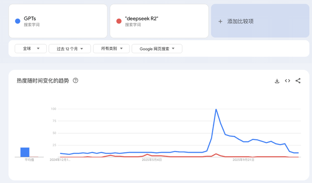
Task: Click the blue dot beside GPTs
Action: click(17, 21)
